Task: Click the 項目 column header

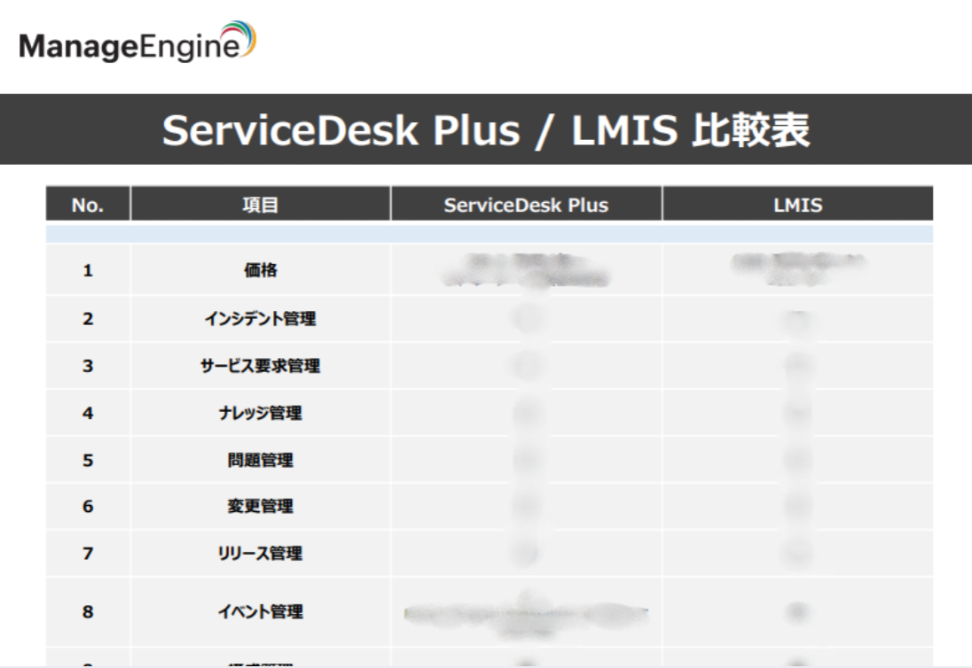Action: (258, 204)
